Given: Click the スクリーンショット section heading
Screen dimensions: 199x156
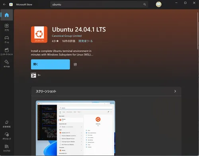Looking at the screenshot, I should click(46, 91).
